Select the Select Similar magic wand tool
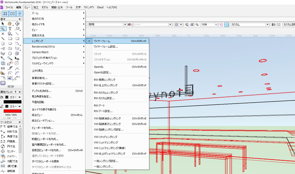Viewport: 295px width, 174px height. coord(10,58)
